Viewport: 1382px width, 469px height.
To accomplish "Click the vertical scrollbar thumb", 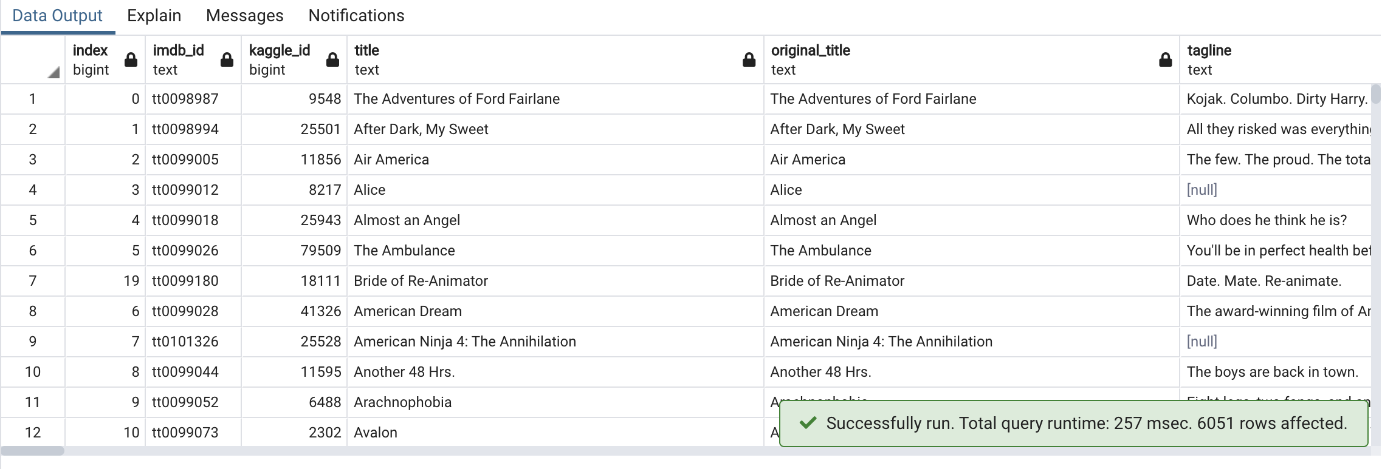I will pos(1375,95).
